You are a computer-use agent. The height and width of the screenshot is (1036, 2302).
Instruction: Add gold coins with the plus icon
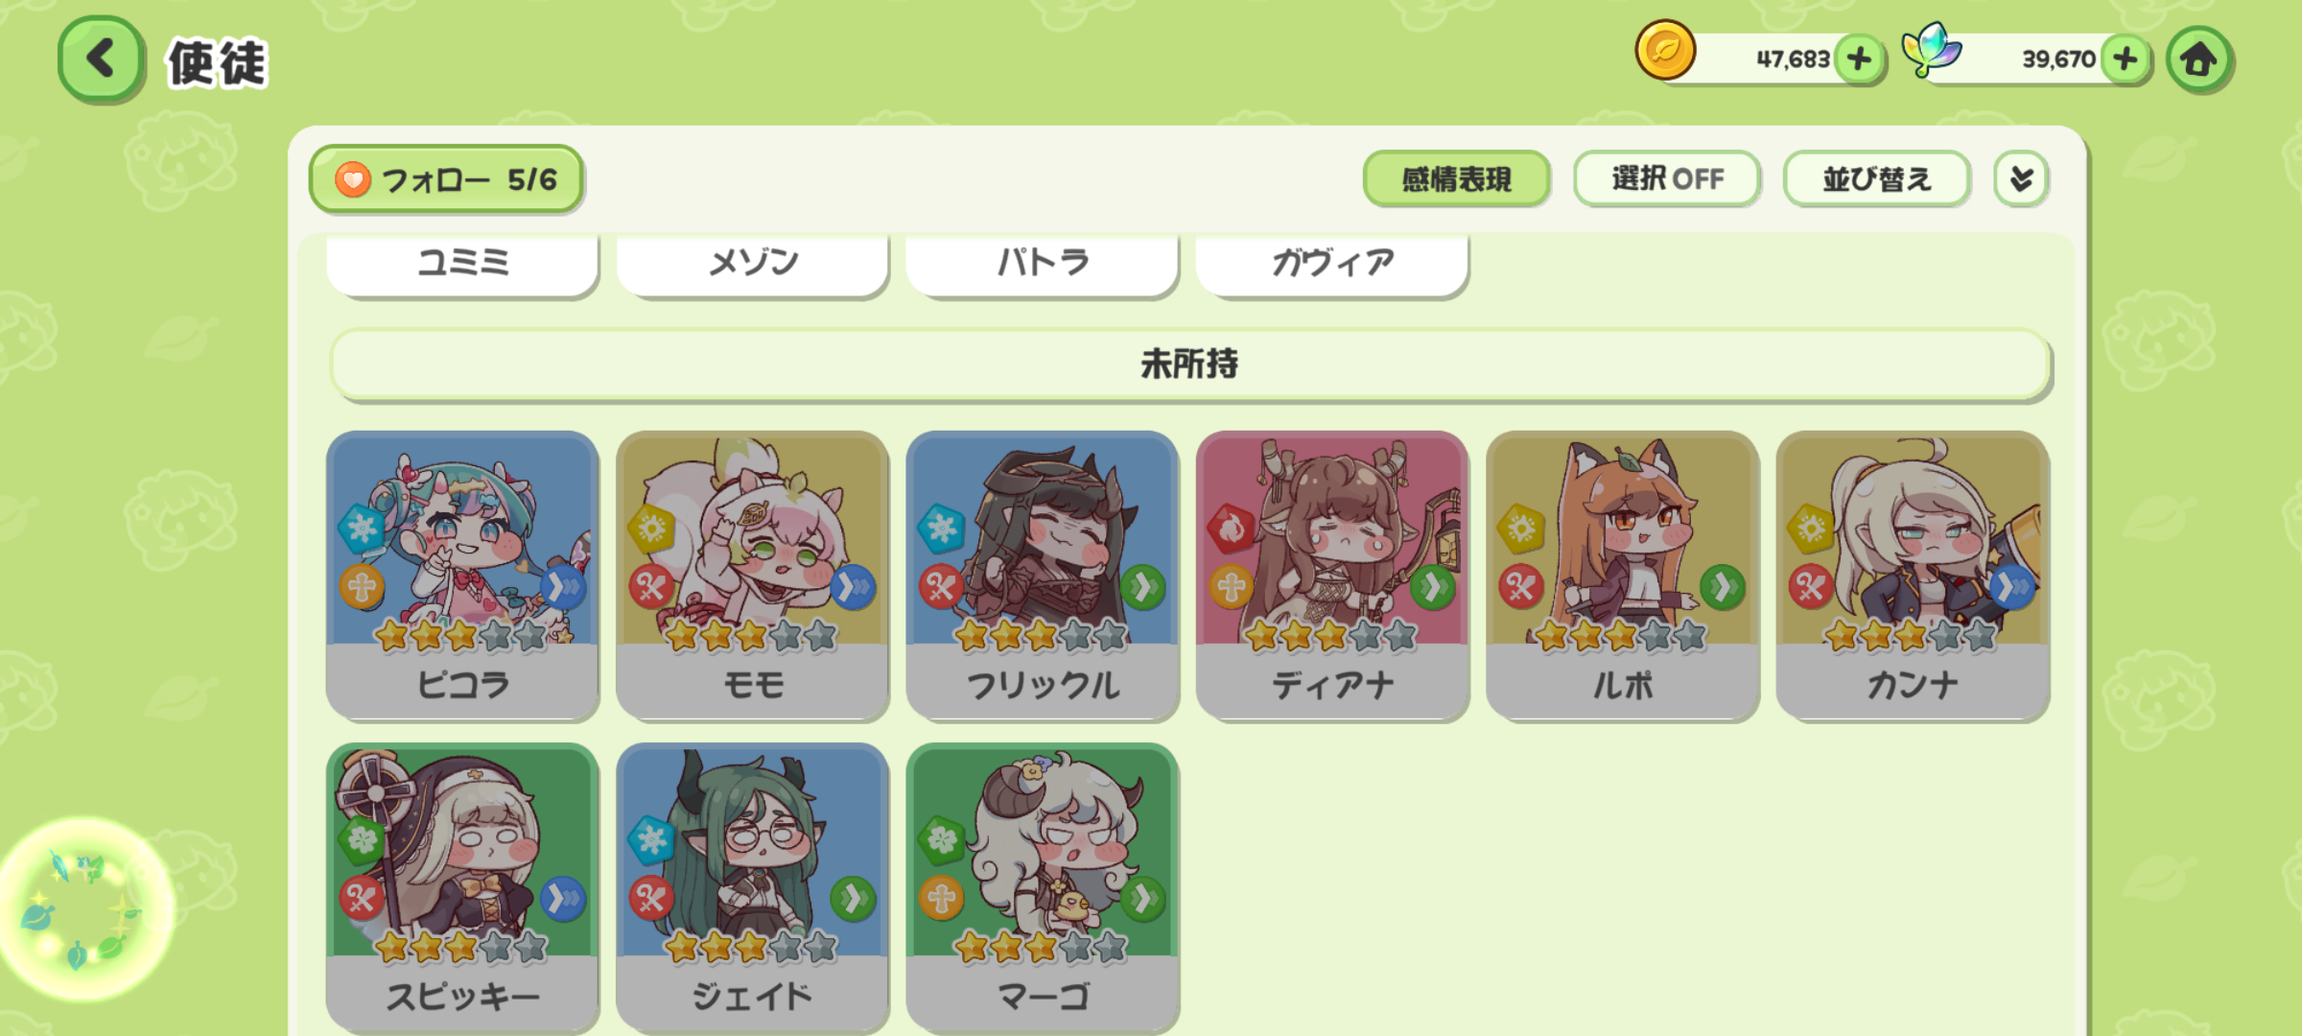click(1860, 59)
